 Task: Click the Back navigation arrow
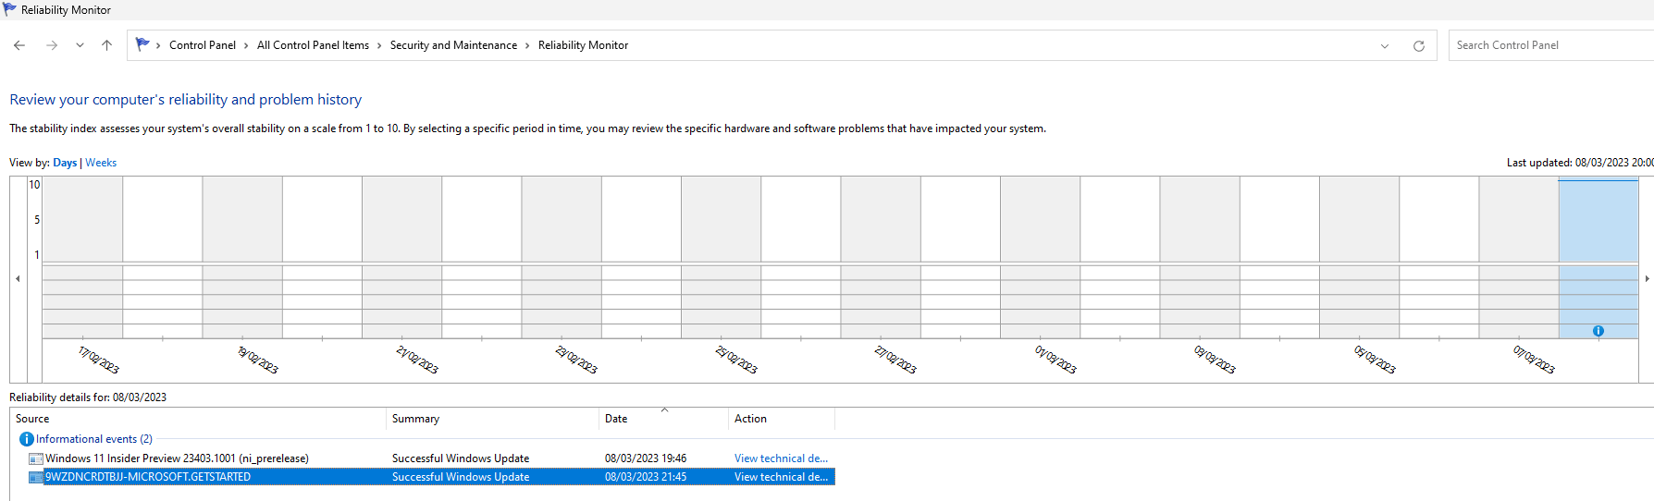click(19, 45)
